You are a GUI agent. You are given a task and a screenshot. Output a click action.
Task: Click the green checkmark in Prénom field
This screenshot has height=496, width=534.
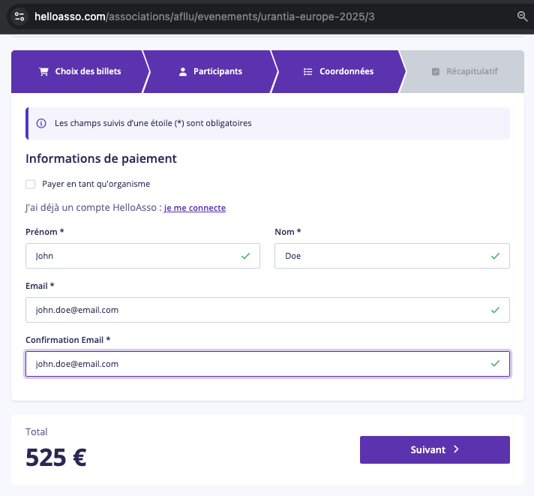tap(245, 256)
